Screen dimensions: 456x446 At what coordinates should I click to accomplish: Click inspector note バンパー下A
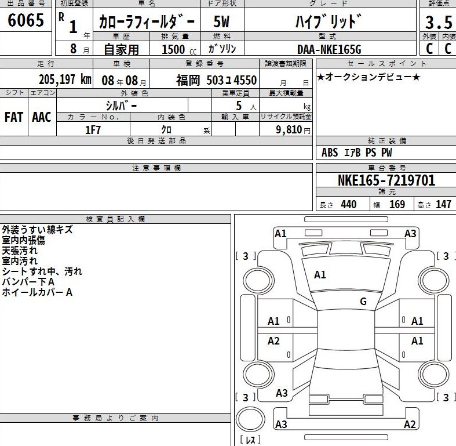click(x=28, y=282)
